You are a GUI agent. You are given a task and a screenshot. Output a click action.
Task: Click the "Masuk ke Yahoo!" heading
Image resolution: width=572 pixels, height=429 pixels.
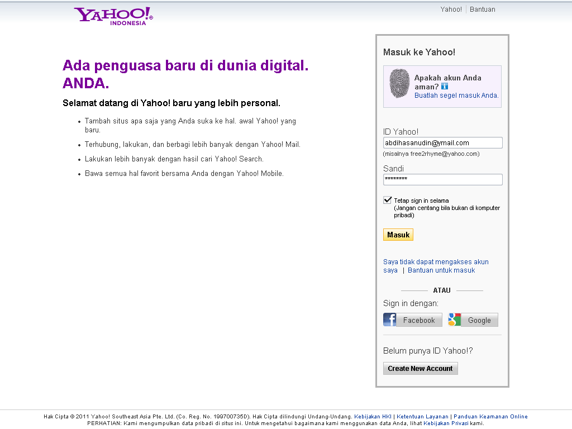pyautogui.click(x=419, y=52)
